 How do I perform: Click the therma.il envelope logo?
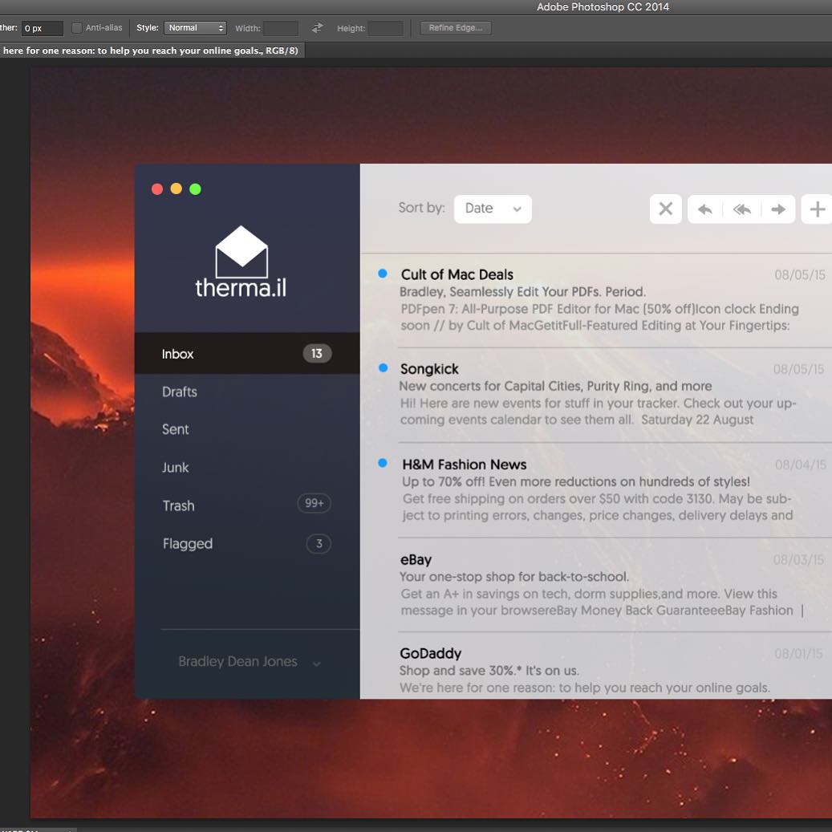tap(241, 251)
